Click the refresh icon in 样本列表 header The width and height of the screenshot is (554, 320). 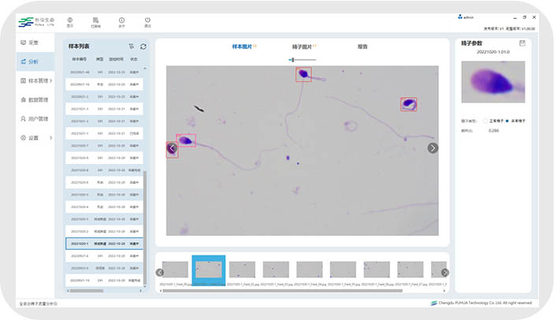(143, 47)
